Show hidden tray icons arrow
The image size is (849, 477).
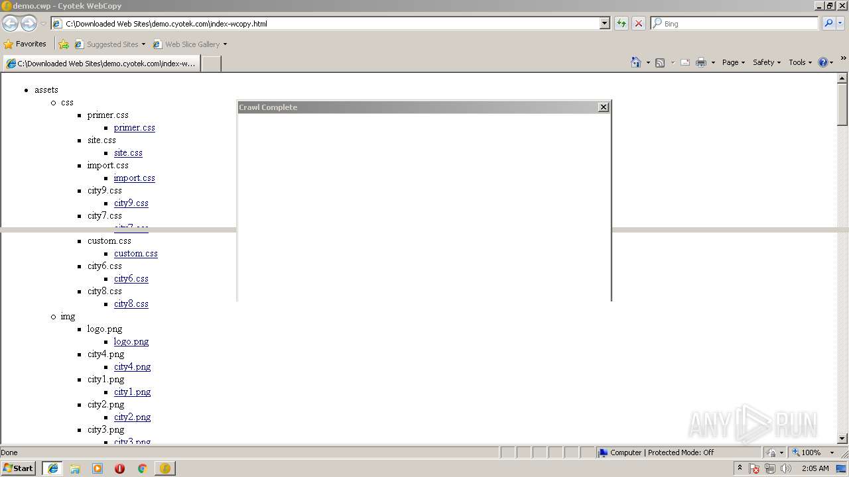tap(740, 468)
